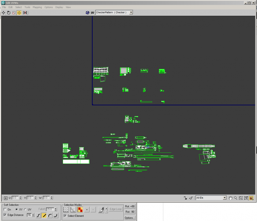Open the Tools menu
Viewport: 257px width, 221px height.
(27, 7)
